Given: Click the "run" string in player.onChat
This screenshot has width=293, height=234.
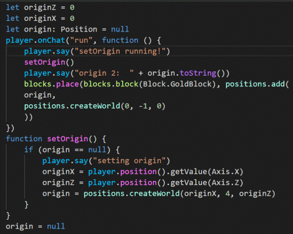Looking at the screenshot, I should (81, 40).
